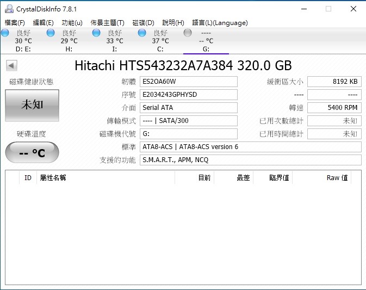Image resolution: width=366 pixels, height=290 pixels.
Task: Select the D: E: disk status orb
Action: coord(5,33)
